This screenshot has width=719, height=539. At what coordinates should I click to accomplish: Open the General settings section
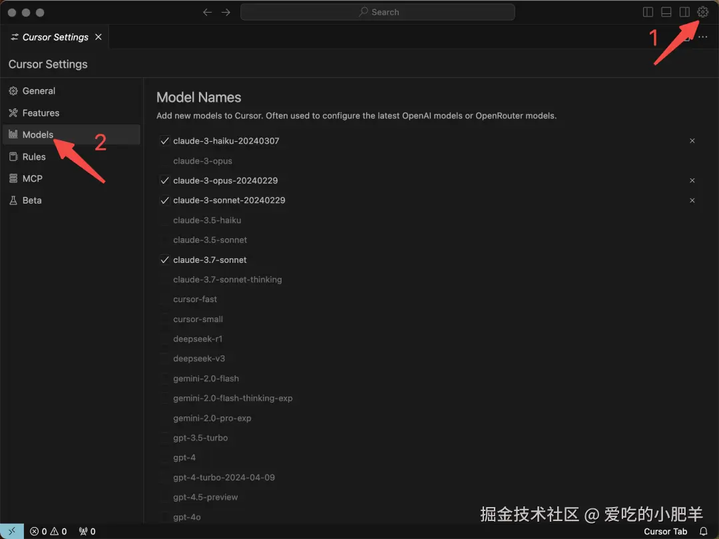pos(71,90)
